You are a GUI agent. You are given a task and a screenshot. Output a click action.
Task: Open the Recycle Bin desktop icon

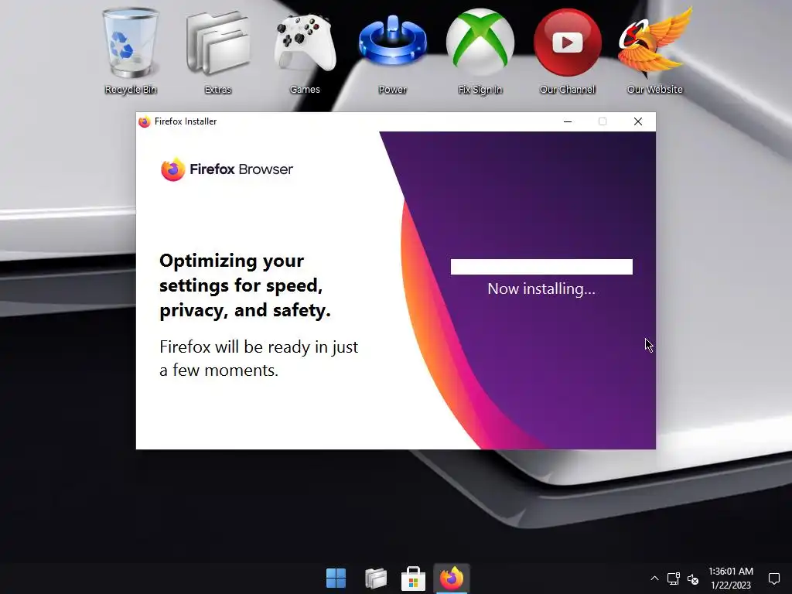131,50
